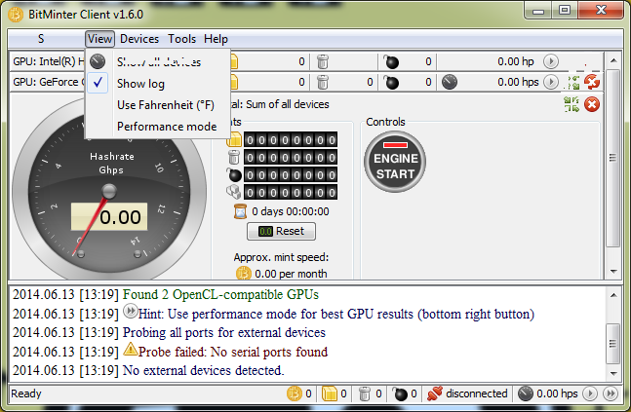This screenshot has height=412, width=631.
Task: Click status bar hashrate gauge icon
Action: pos(525,393)
